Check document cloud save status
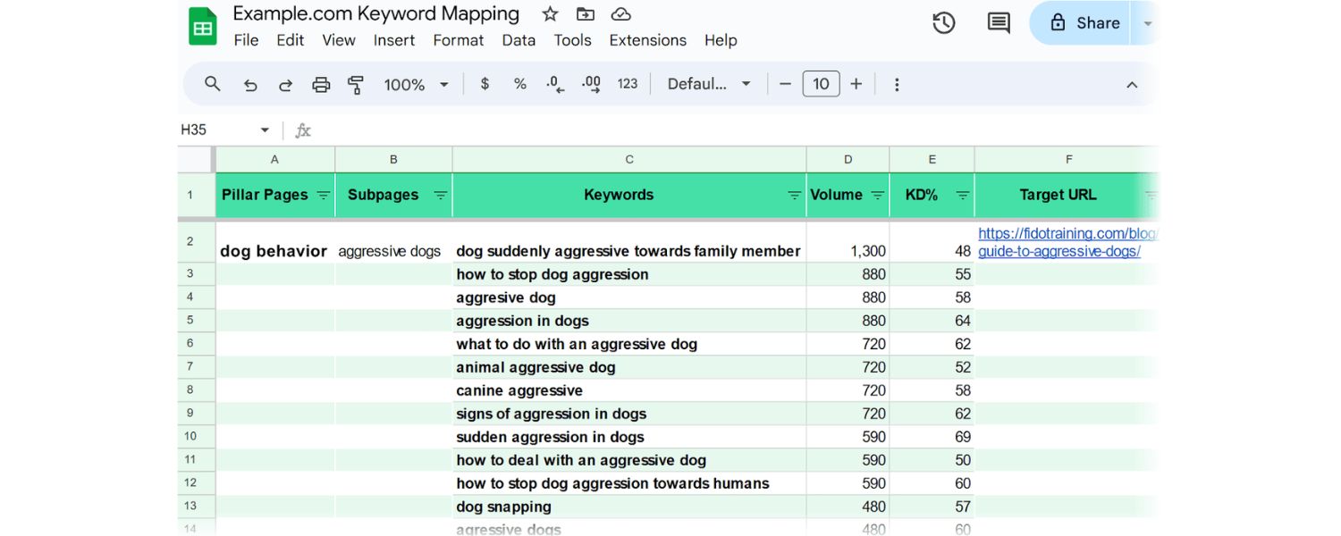 620,14
